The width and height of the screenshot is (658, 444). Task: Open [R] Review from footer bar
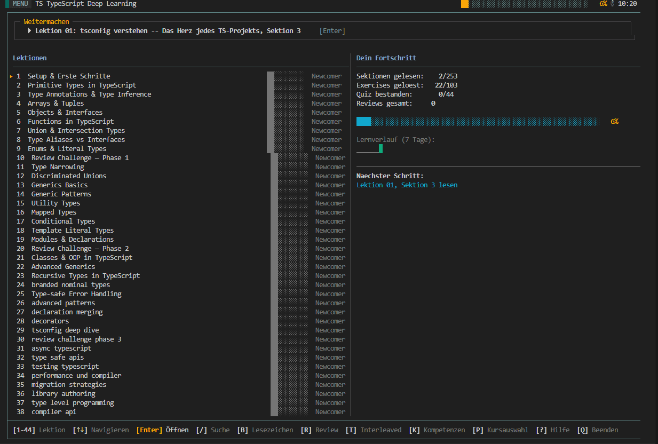pos(320,430)
